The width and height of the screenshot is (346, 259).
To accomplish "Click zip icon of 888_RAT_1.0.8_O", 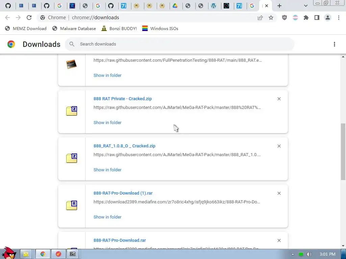I will click(72, 158).
